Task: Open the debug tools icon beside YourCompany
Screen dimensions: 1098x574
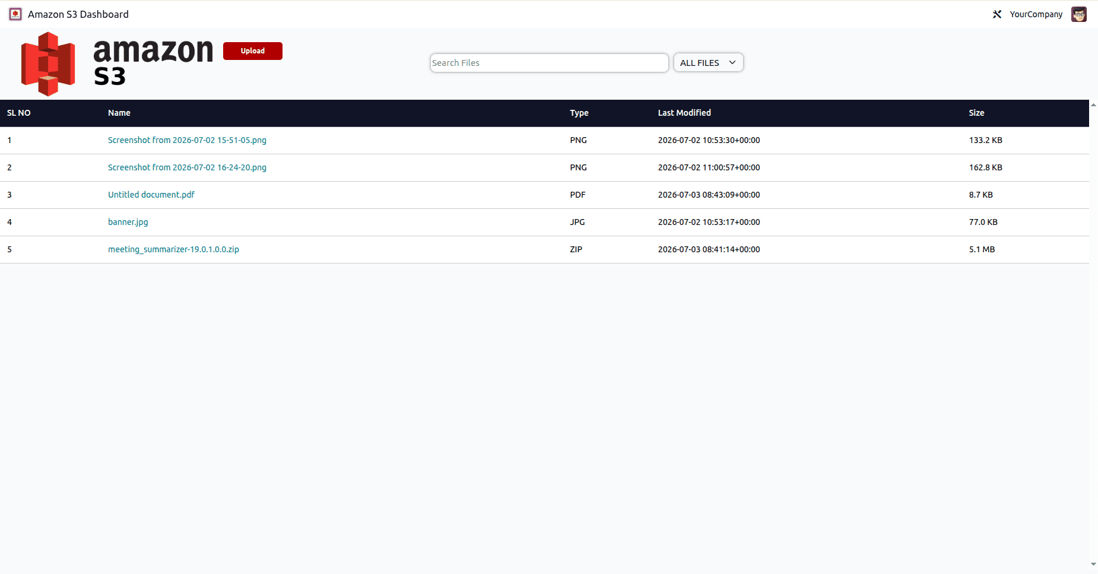Action: [x=997, y=14]
